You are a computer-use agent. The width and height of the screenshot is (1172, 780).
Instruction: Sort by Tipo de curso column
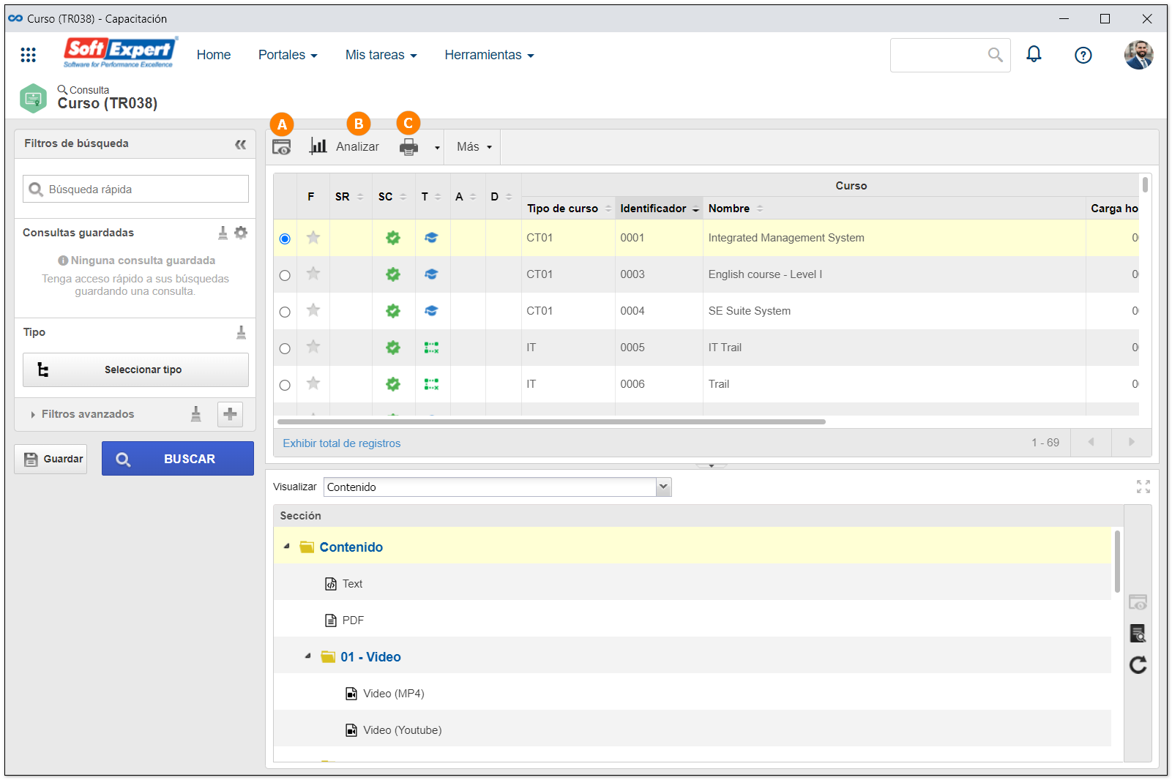(568, 209)
